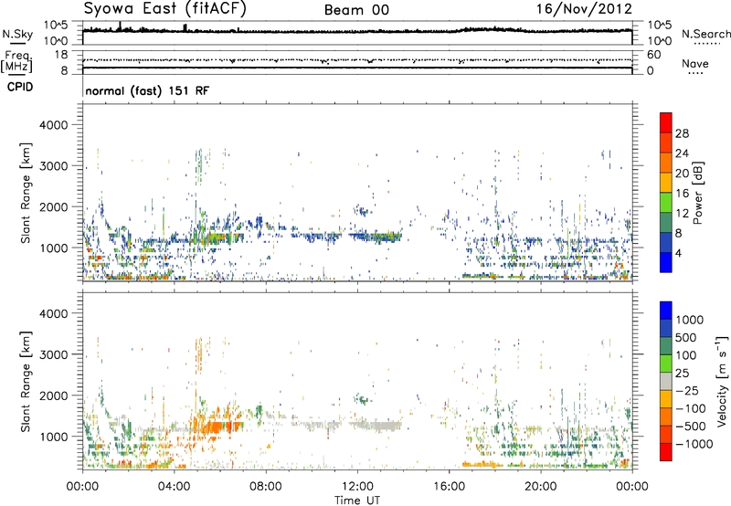The image size is (731, 506).
Task: Click the frequency axis tick label "18"
Action: (61, 54)
